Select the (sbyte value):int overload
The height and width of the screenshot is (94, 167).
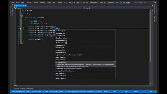[x=85, y=57]
